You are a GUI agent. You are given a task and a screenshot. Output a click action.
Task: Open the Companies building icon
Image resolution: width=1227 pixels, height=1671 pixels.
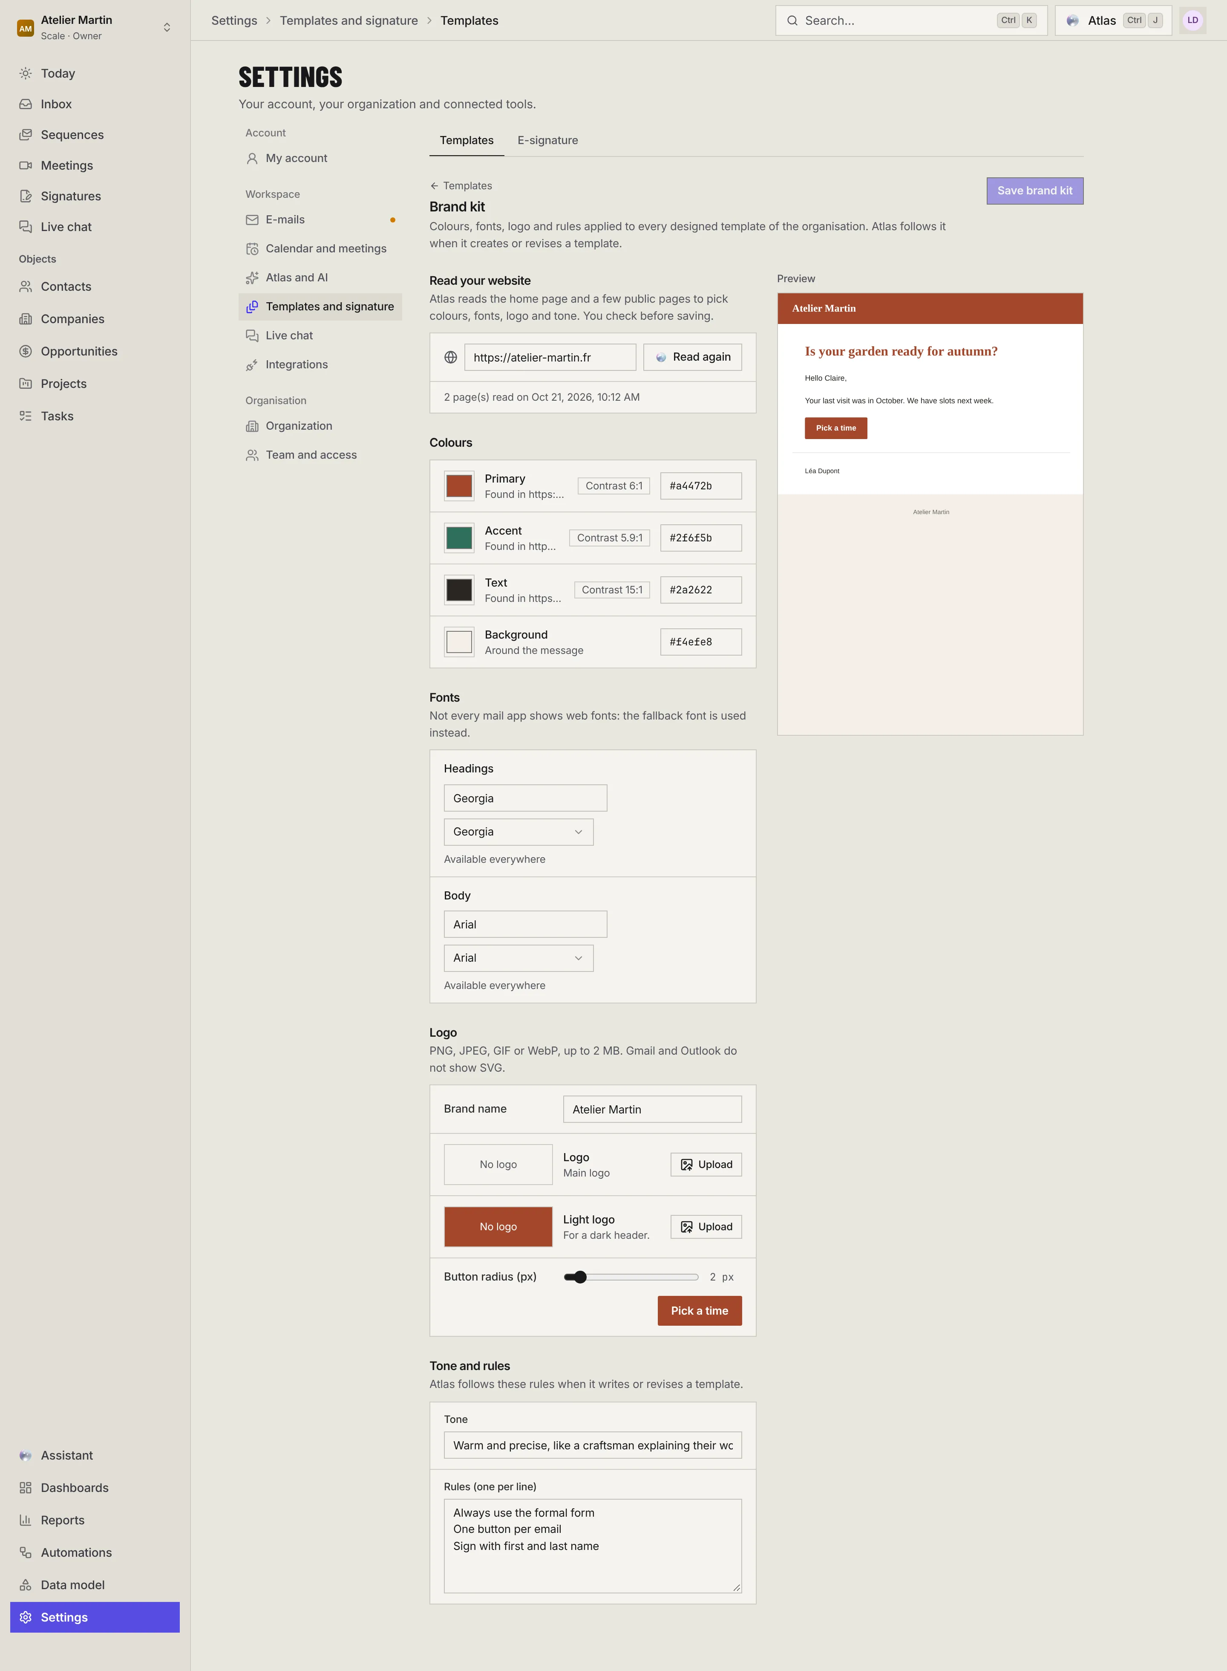pyautogui.click(x=25, y=319)
